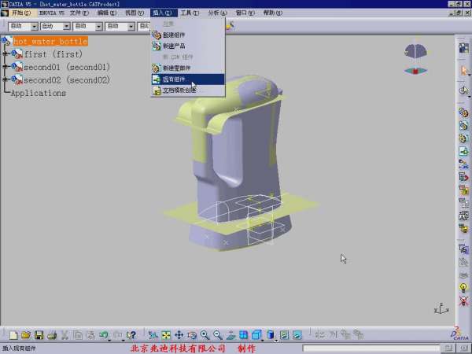Click the Open file folder icon

pos(25,335)
